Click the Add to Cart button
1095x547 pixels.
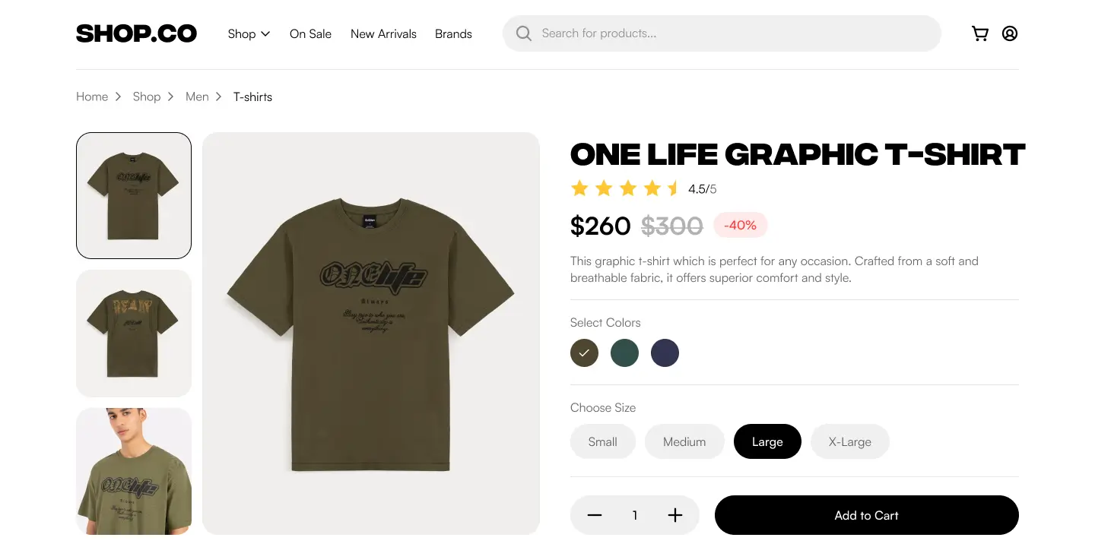pos(866,515)
